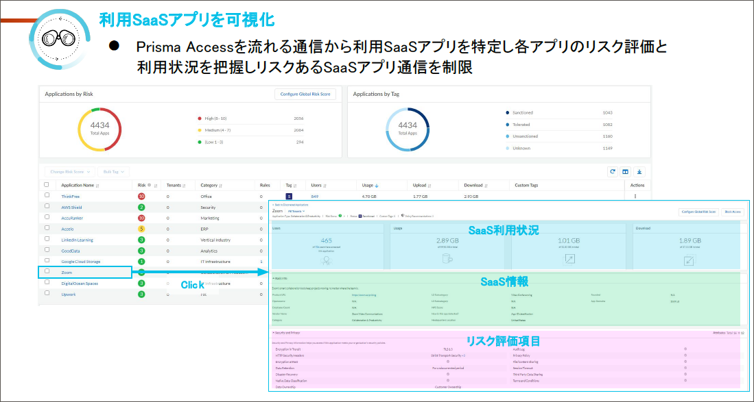This screenshot has width=754, height=402.
Task: Click the Tolerated legend entry
Action: point(521,125)
